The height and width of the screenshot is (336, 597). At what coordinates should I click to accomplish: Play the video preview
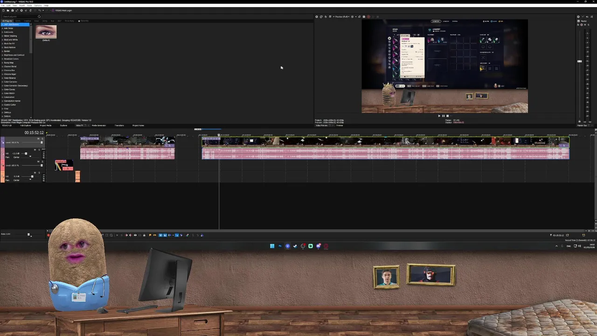pos(439,116)
